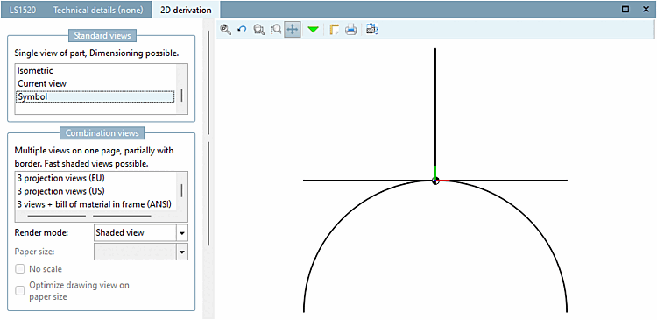Screen dimensions: 657x320
Task: Open the dimensioning ruler tool
Action: click(x=334, y=29)
